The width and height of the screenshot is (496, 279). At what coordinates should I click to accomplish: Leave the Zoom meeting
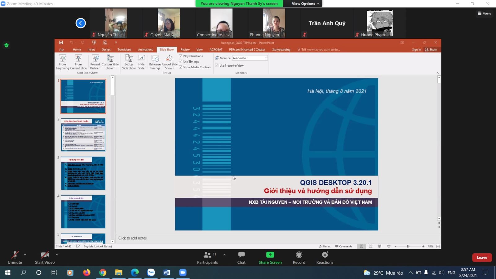(x=482, y=257)
